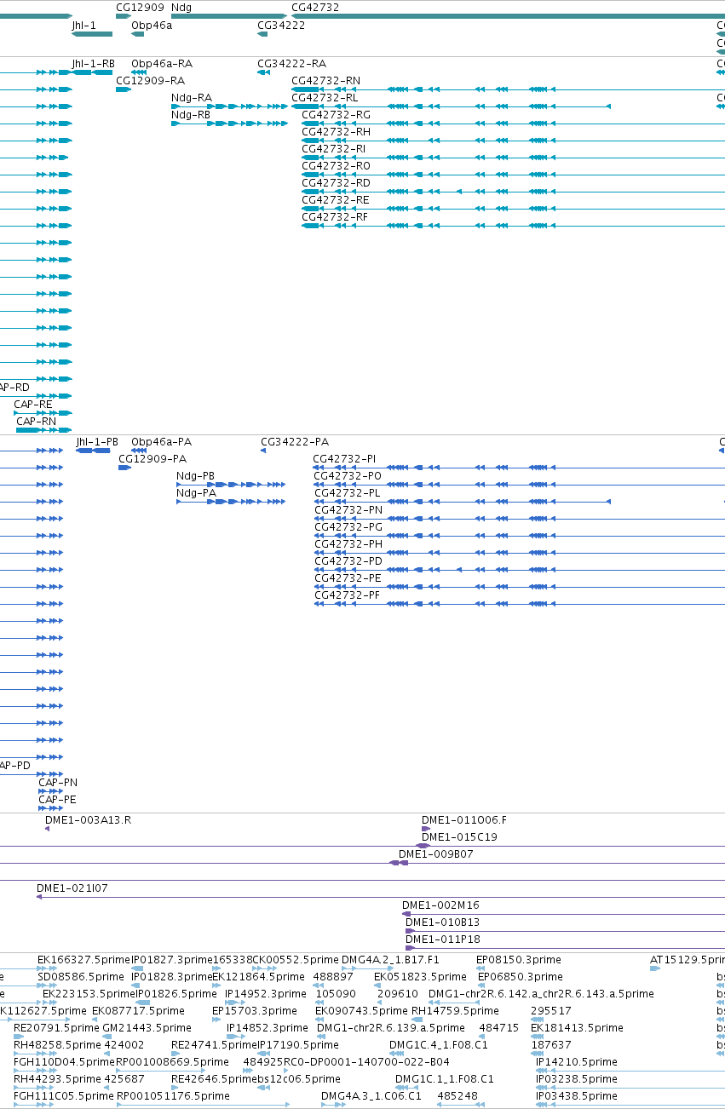Click the CG42732-PO protein label
The image size is (725, 1109).
point(348,476)
